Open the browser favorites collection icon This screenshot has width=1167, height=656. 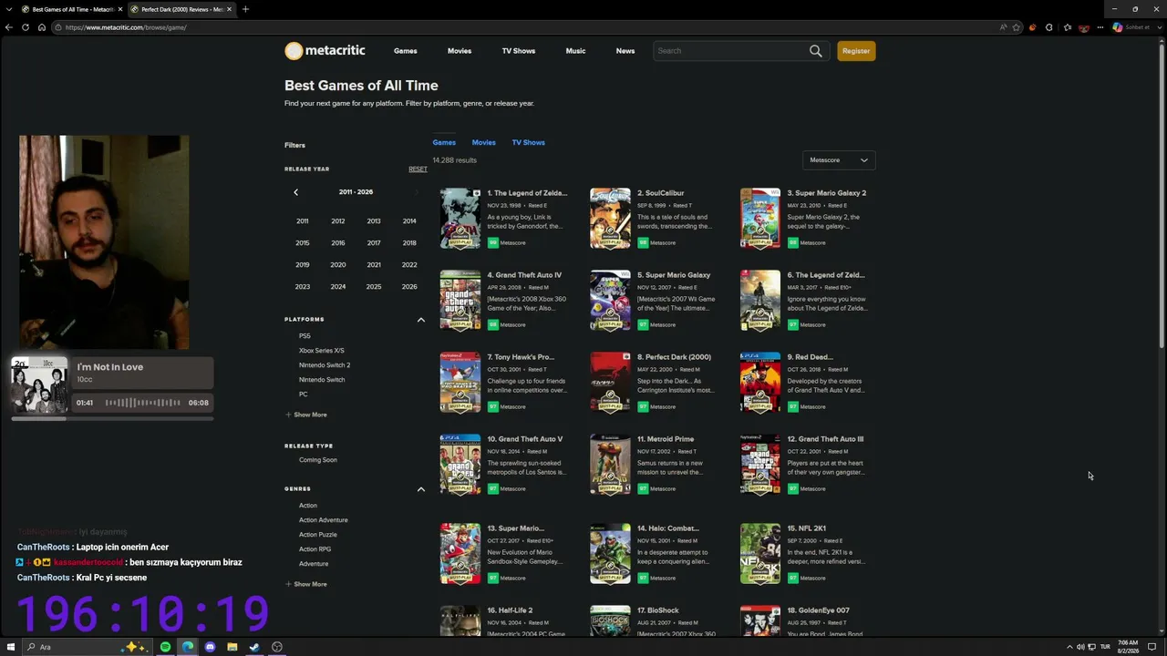(1068, 27)
